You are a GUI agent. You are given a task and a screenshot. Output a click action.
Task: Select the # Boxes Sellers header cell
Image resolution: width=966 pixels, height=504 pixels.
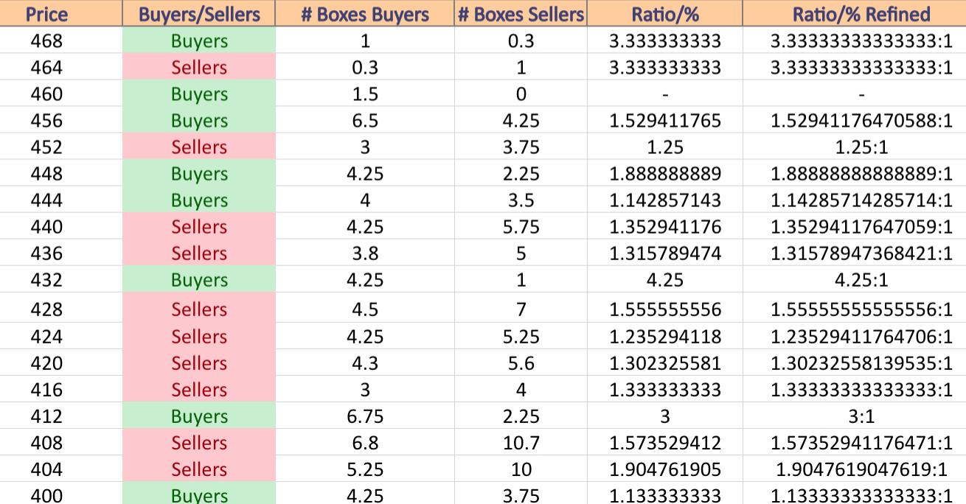[x=521, y=14]
